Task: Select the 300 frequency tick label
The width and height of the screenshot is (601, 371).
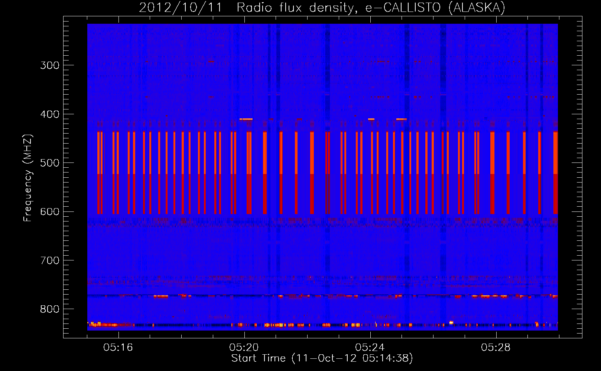Action: pyautogui.click(x=50, y=65)
